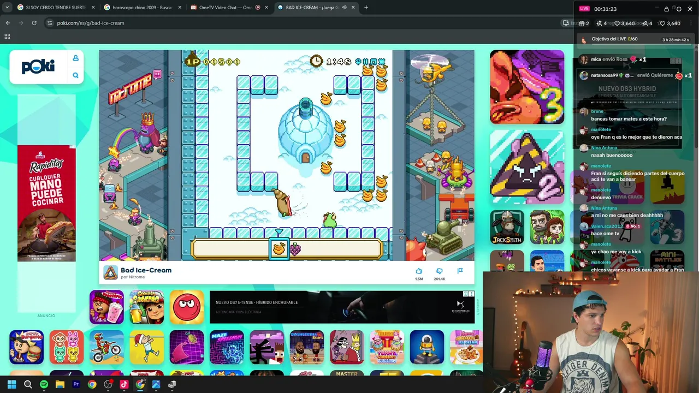Click the Bad Ice-Cream game icon below the game
Viewport: 699px width, 393px height.
(x=110, y=272)
